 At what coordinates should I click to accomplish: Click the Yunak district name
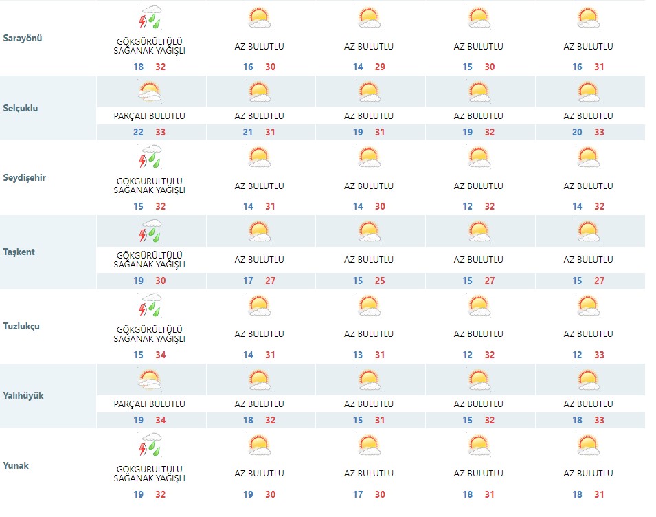[x=16, y=465]
